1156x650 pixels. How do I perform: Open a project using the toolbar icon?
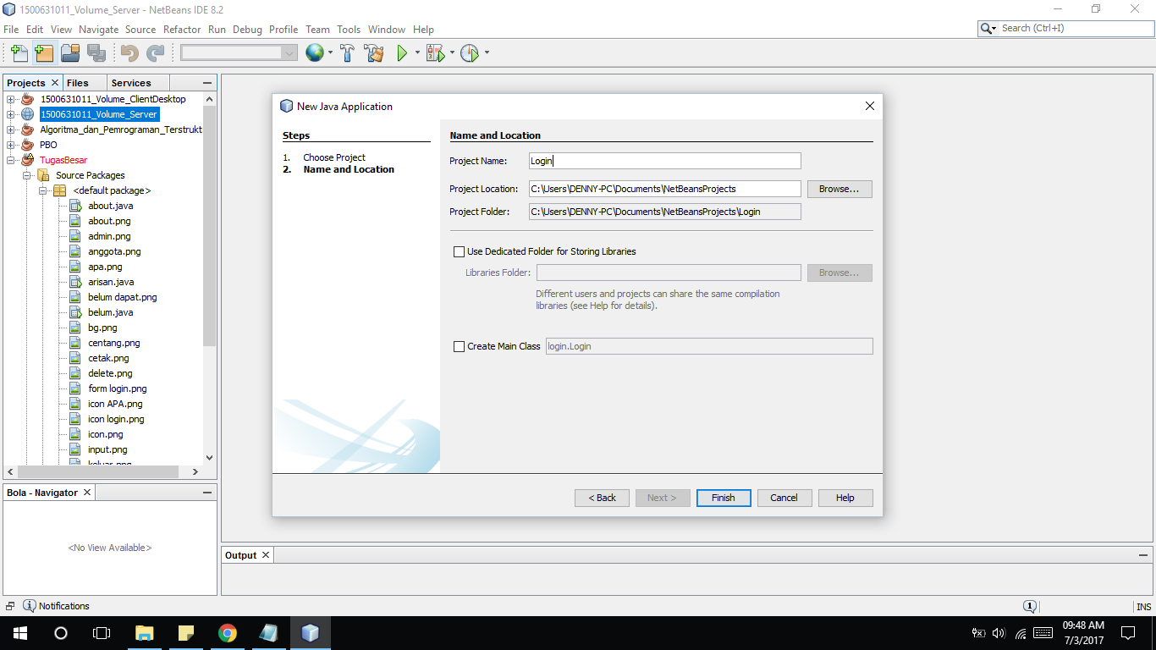click(70, 52)
